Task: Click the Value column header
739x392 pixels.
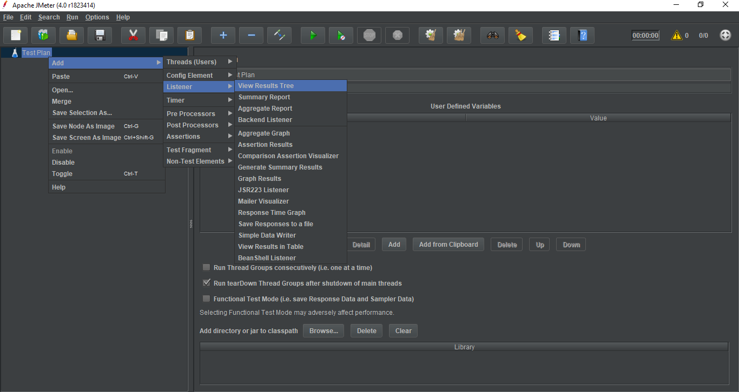Action: coord(598,118)
